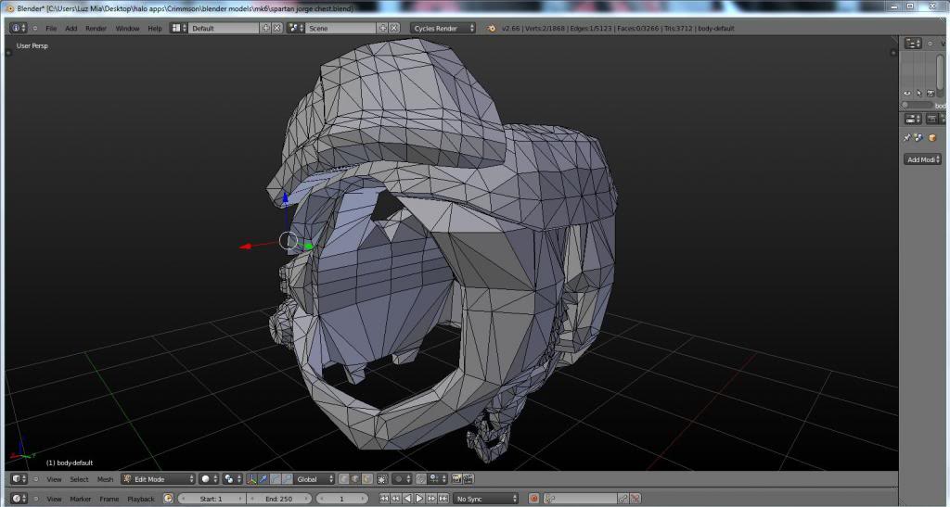Toggle limit selection to visible
Viewport: 950px width, 507px height.
pyautogui.click(x=382, y=479)
